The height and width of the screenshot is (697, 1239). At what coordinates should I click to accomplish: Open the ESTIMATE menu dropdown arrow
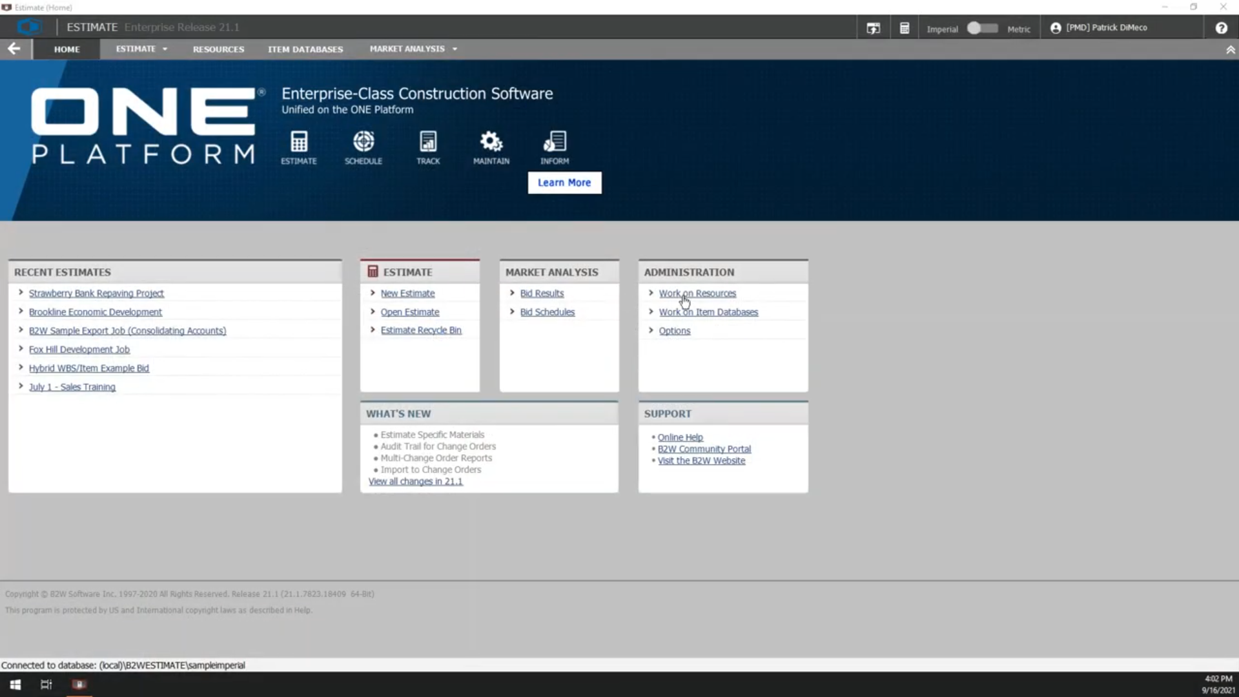tap(164, 48)
